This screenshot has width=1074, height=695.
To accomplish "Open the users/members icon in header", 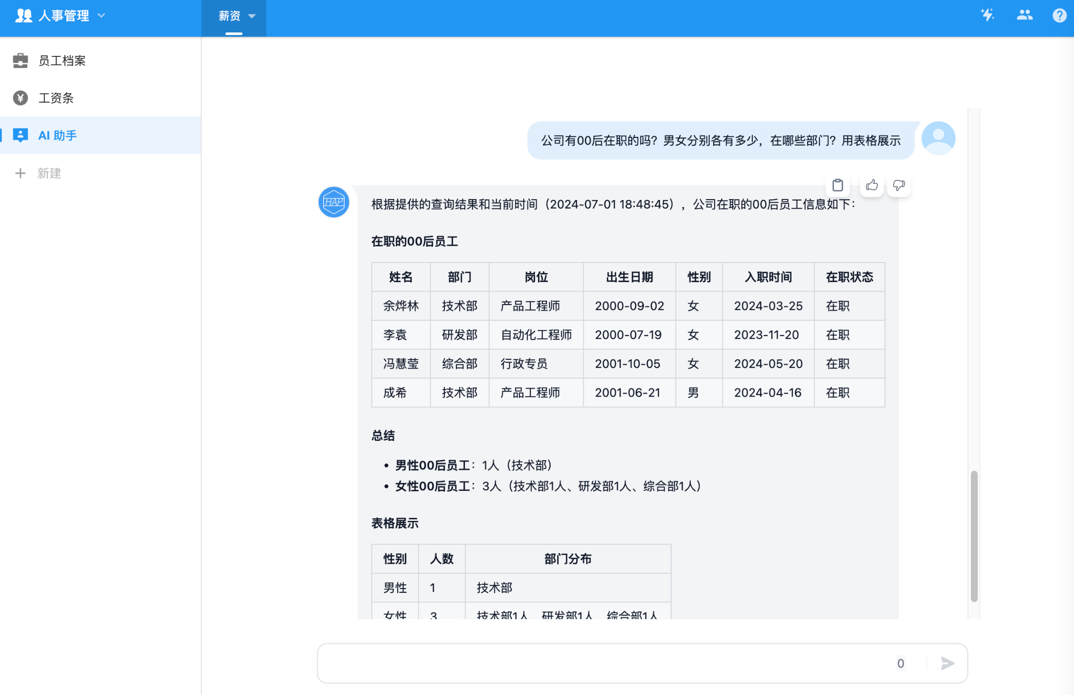I will [x=1024, y=15].
